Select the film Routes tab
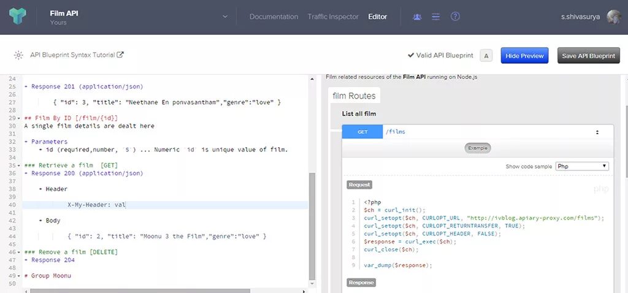 pyautogui.click(x=354, y=96)
